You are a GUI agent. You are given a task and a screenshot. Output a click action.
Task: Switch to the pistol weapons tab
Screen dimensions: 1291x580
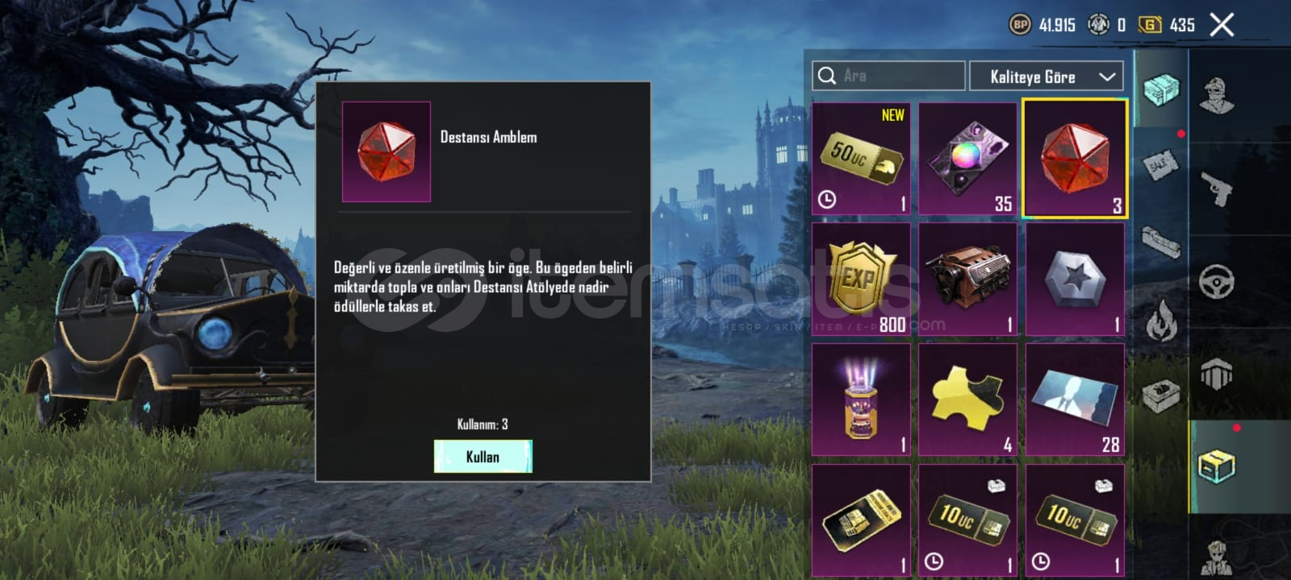[x=1216, y=189]
